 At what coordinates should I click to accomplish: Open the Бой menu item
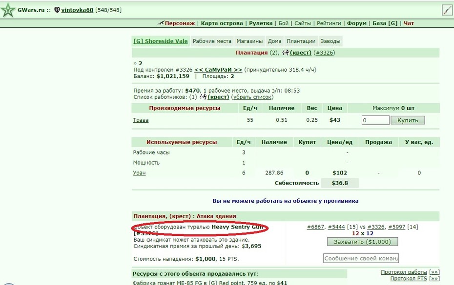point(284,23)
